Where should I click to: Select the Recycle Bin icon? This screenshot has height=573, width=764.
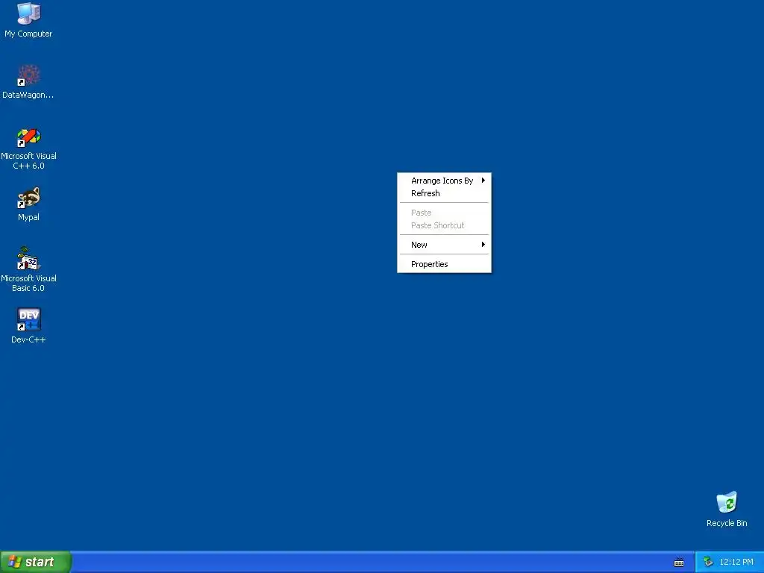(727, 503)
